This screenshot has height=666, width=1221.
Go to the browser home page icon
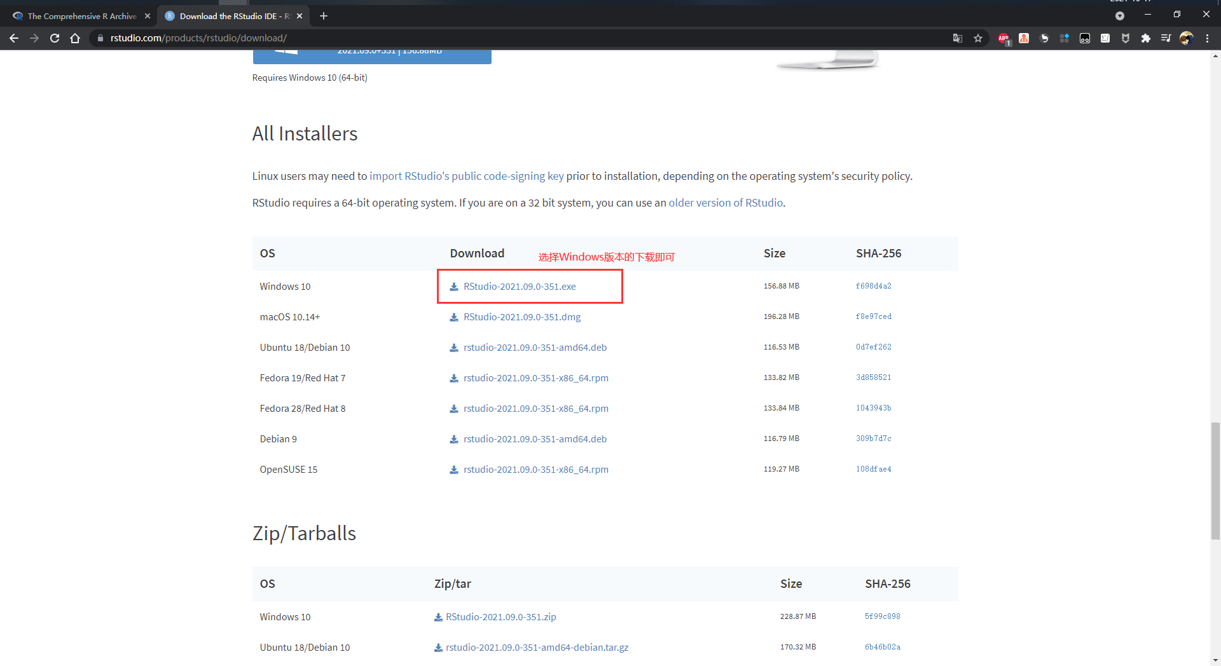click(x=75, y=38)
